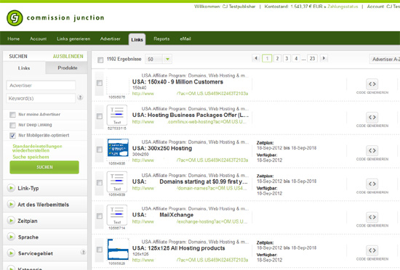Select the Links navigation tab
The height and width of the screenshot is (270, 400).
pyautogui.click(x=137, y=39)
